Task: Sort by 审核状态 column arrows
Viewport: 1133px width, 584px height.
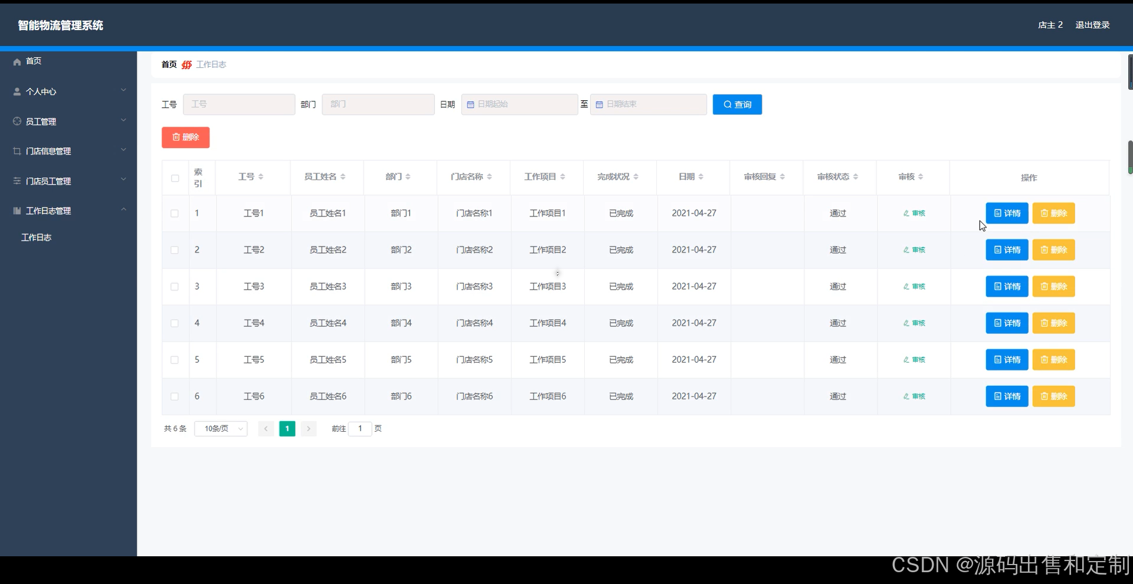Action: pyautogui.click(x=855, y=177)
